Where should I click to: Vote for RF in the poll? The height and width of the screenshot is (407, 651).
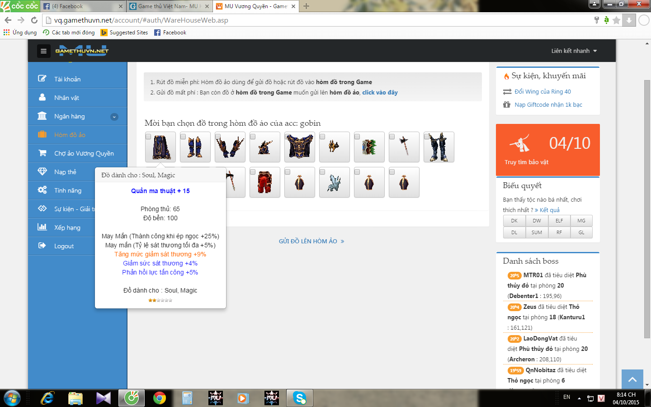(x=559, y=232)
